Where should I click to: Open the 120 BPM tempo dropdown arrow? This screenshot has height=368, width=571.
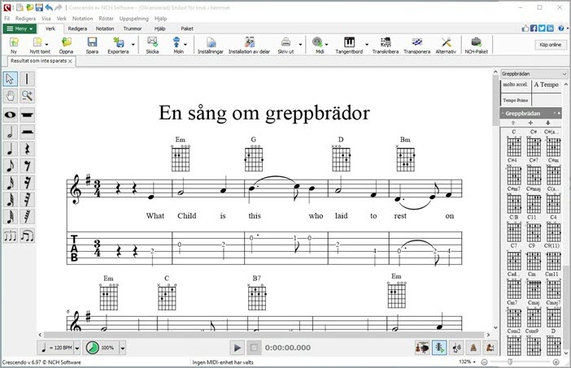click(x=77, y=348)
